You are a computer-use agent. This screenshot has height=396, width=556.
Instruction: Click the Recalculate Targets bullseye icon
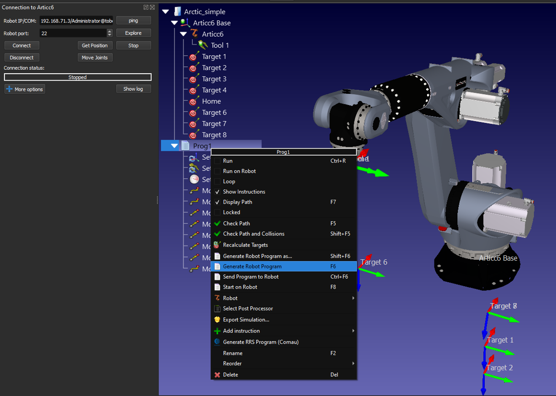[x=217, y=245]
